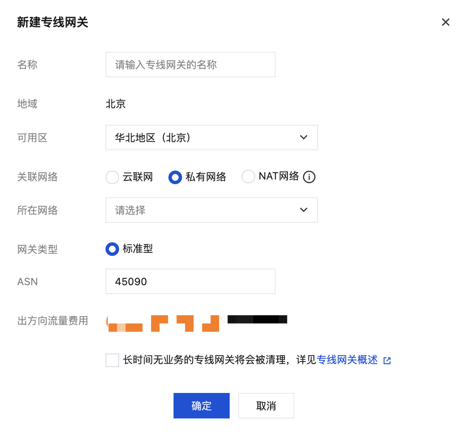The width and height of the screenshot is (467, 432).
Task: Choose the 标准型 gateway type
Action: click(112, 249)
